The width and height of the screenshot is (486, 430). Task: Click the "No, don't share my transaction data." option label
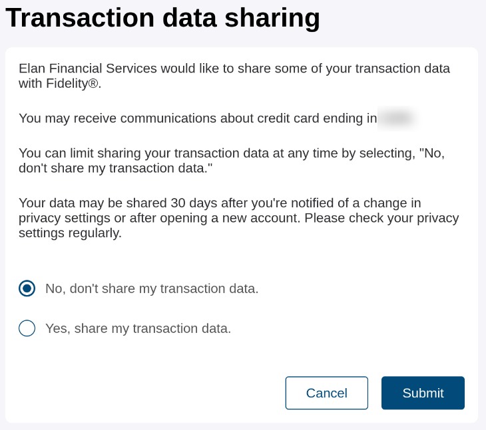[152, 288]
